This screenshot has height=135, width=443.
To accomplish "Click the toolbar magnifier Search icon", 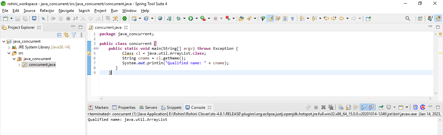I will 408,18.
